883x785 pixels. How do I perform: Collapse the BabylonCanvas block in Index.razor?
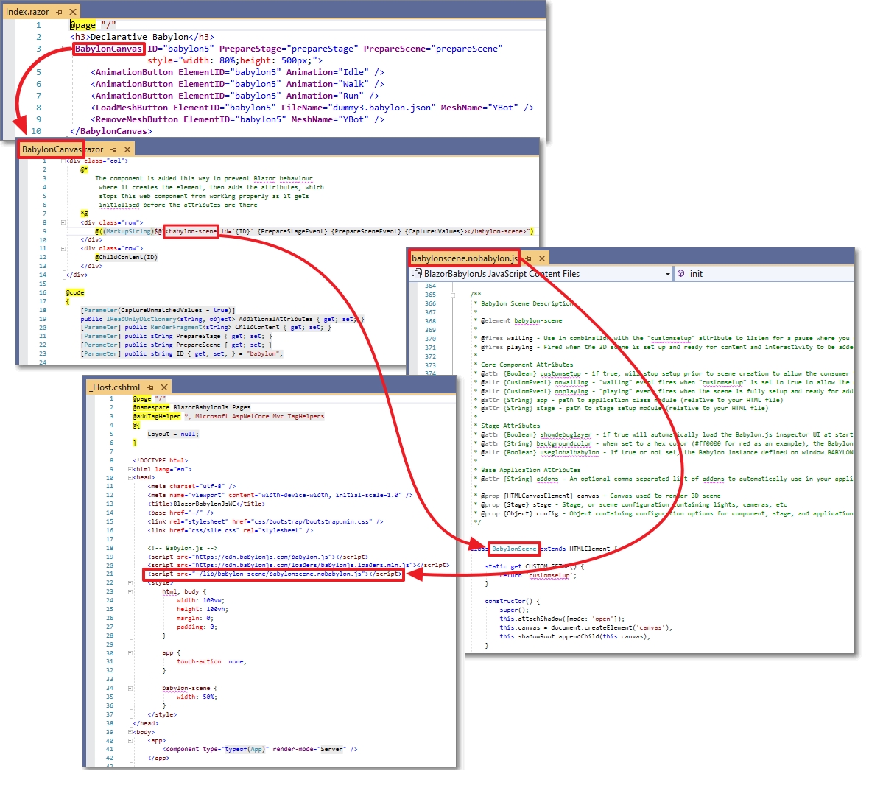click(66, 49)
